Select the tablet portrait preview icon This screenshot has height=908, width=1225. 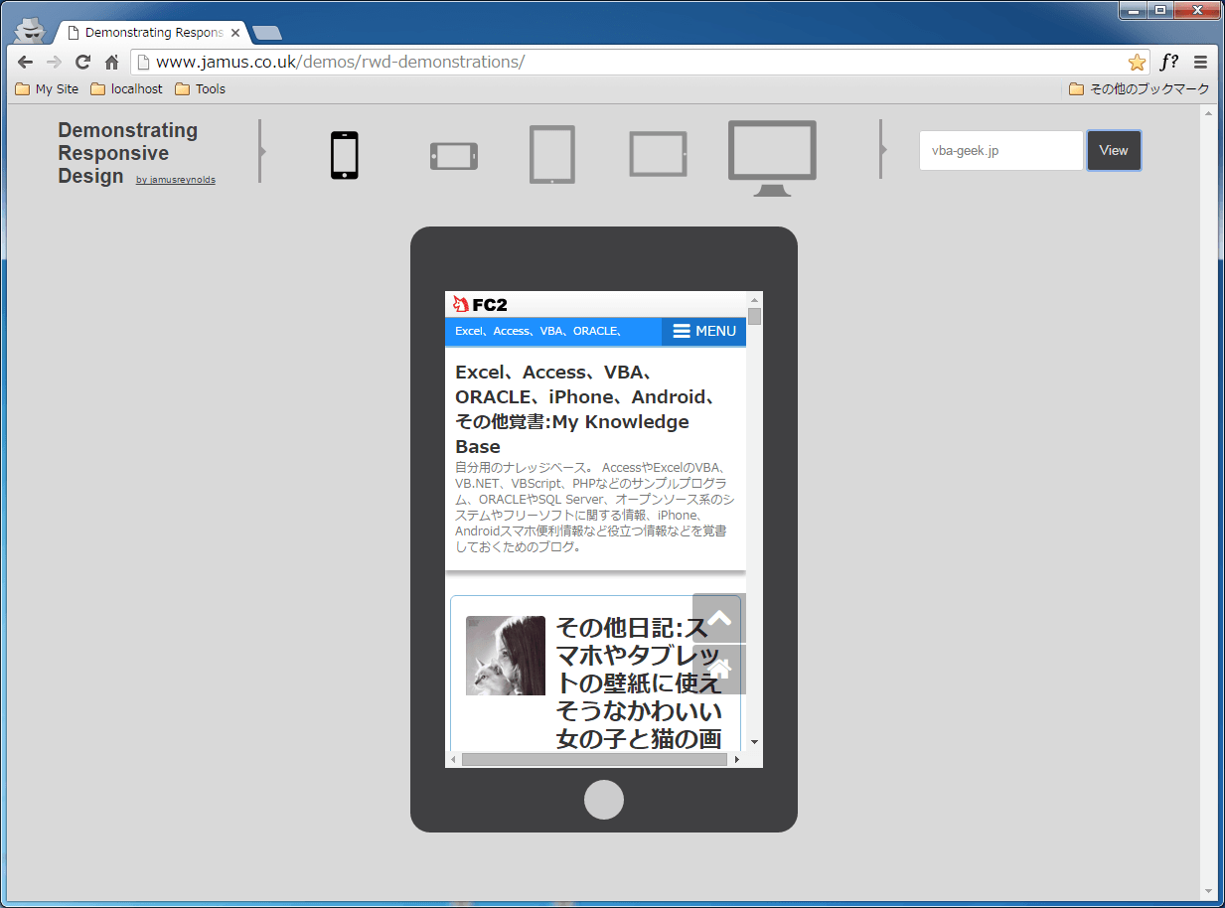[x=551, y=154]
